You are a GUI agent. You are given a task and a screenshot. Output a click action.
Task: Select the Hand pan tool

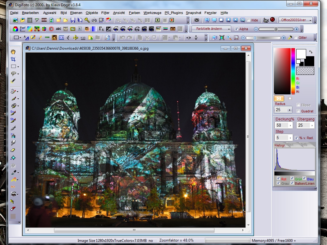click(x=13, y=52)
